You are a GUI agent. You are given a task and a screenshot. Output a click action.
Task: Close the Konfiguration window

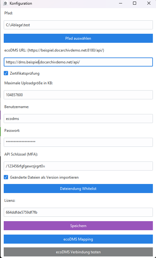149,3
